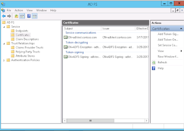Click the Authentication Policies folder icon
The height and width of the screenshot is (131, 184).
point(8,60)
